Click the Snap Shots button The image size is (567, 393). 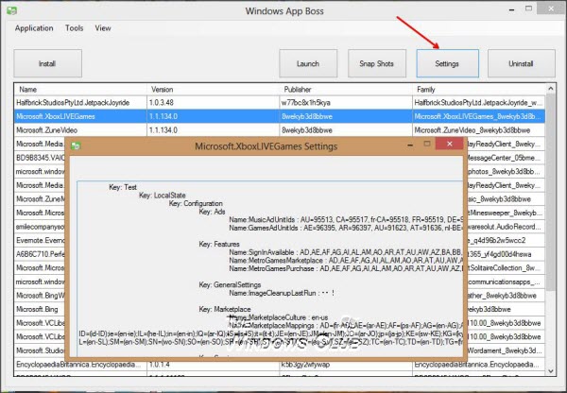tap(377, 63)
